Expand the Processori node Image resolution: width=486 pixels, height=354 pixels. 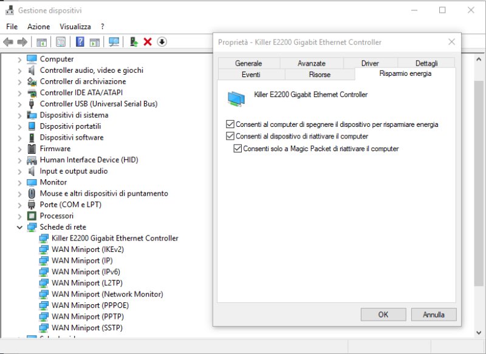click(19, 216)
